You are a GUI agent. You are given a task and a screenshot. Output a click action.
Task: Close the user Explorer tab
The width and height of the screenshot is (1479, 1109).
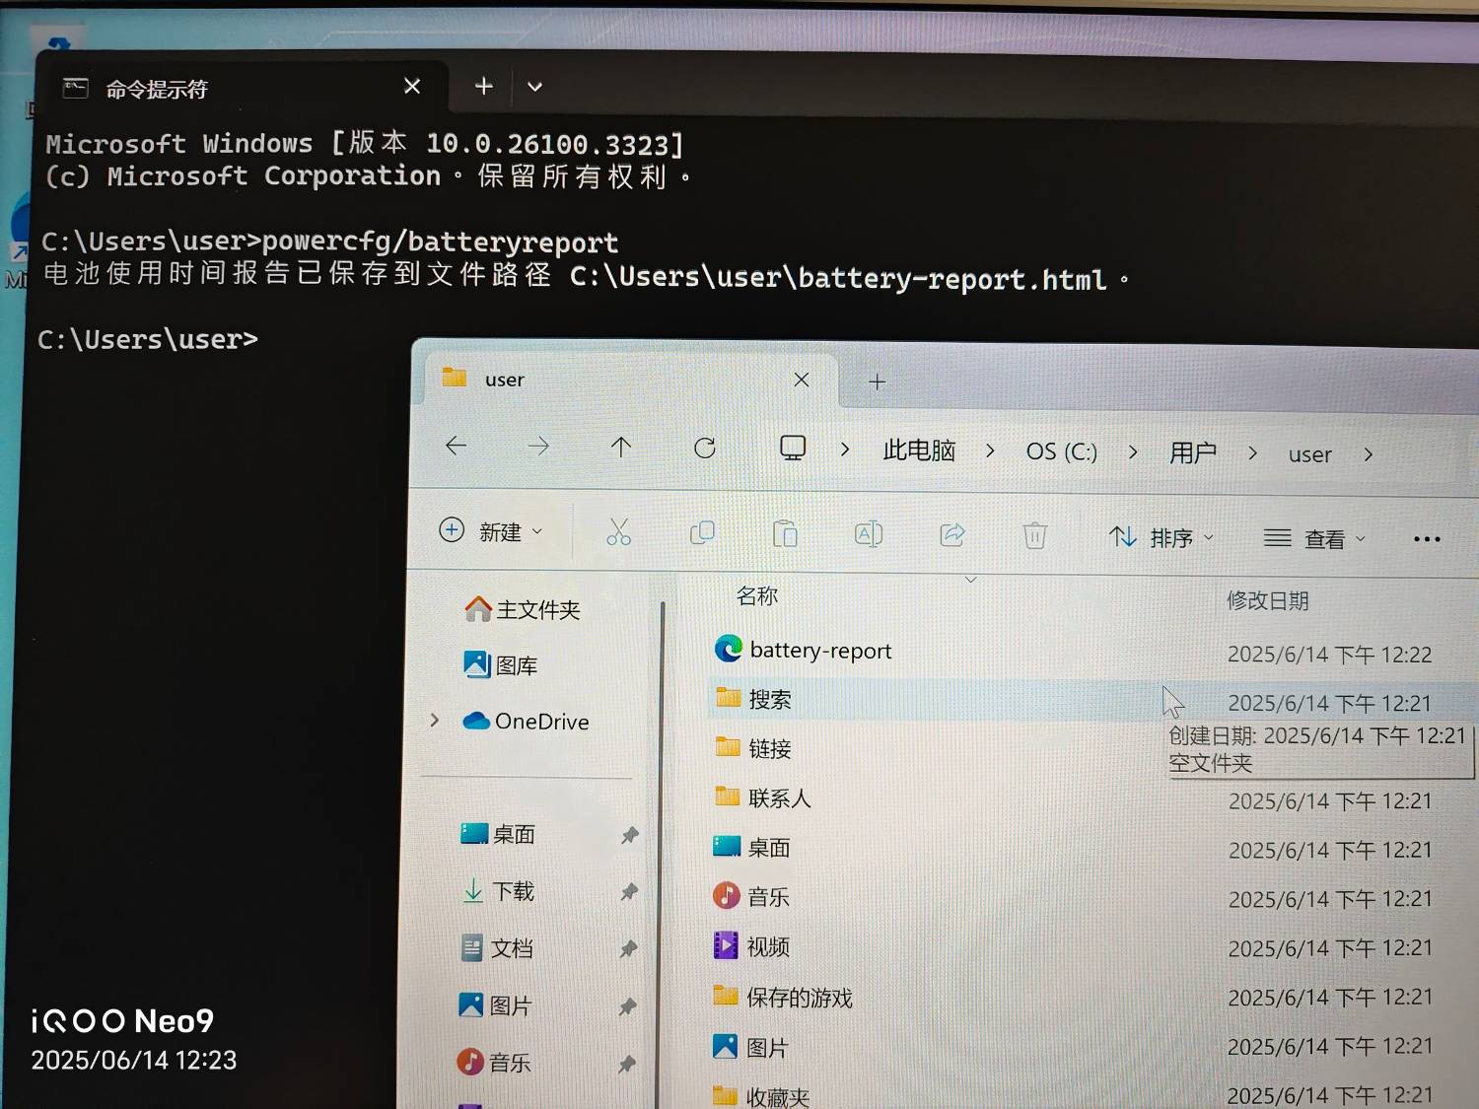coord(802,381)
